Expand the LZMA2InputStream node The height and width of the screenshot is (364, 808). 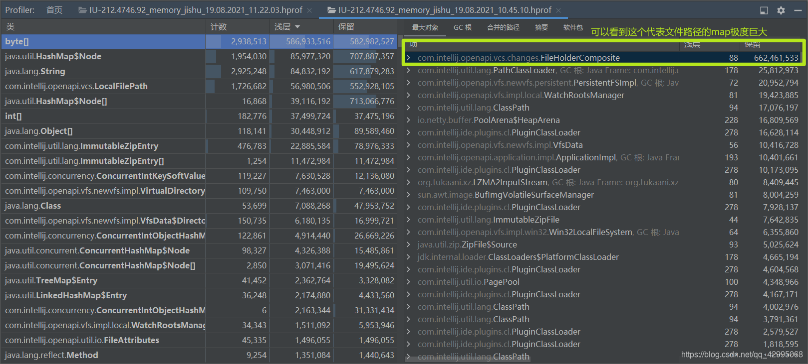[408, 182]
